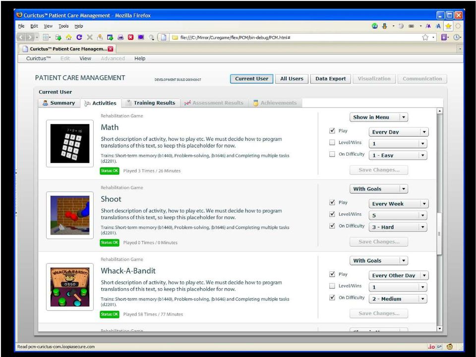Click the All Users button

tap(292, 79)
